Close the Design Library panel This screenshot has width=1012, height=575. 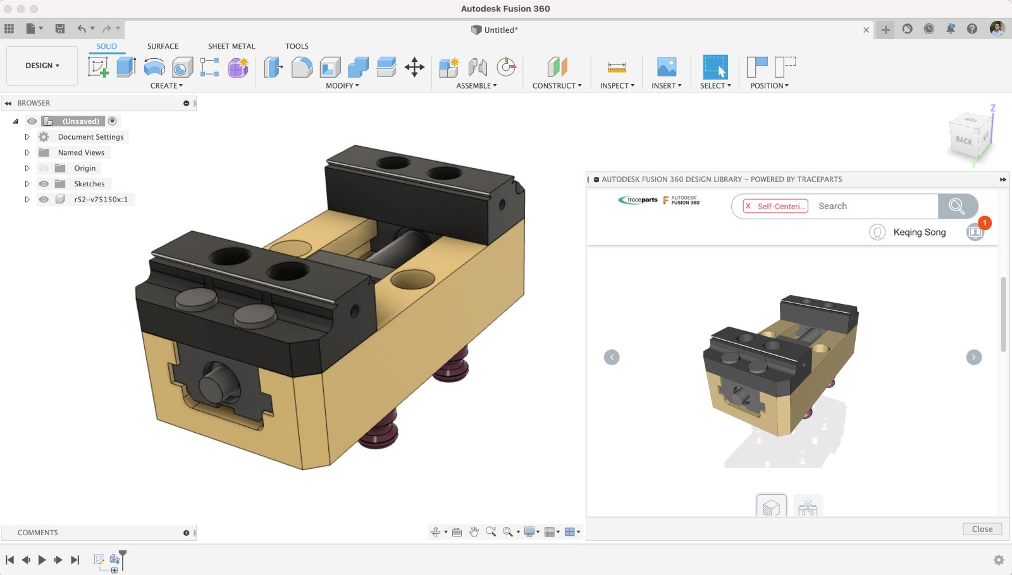(x=982, y=529)
